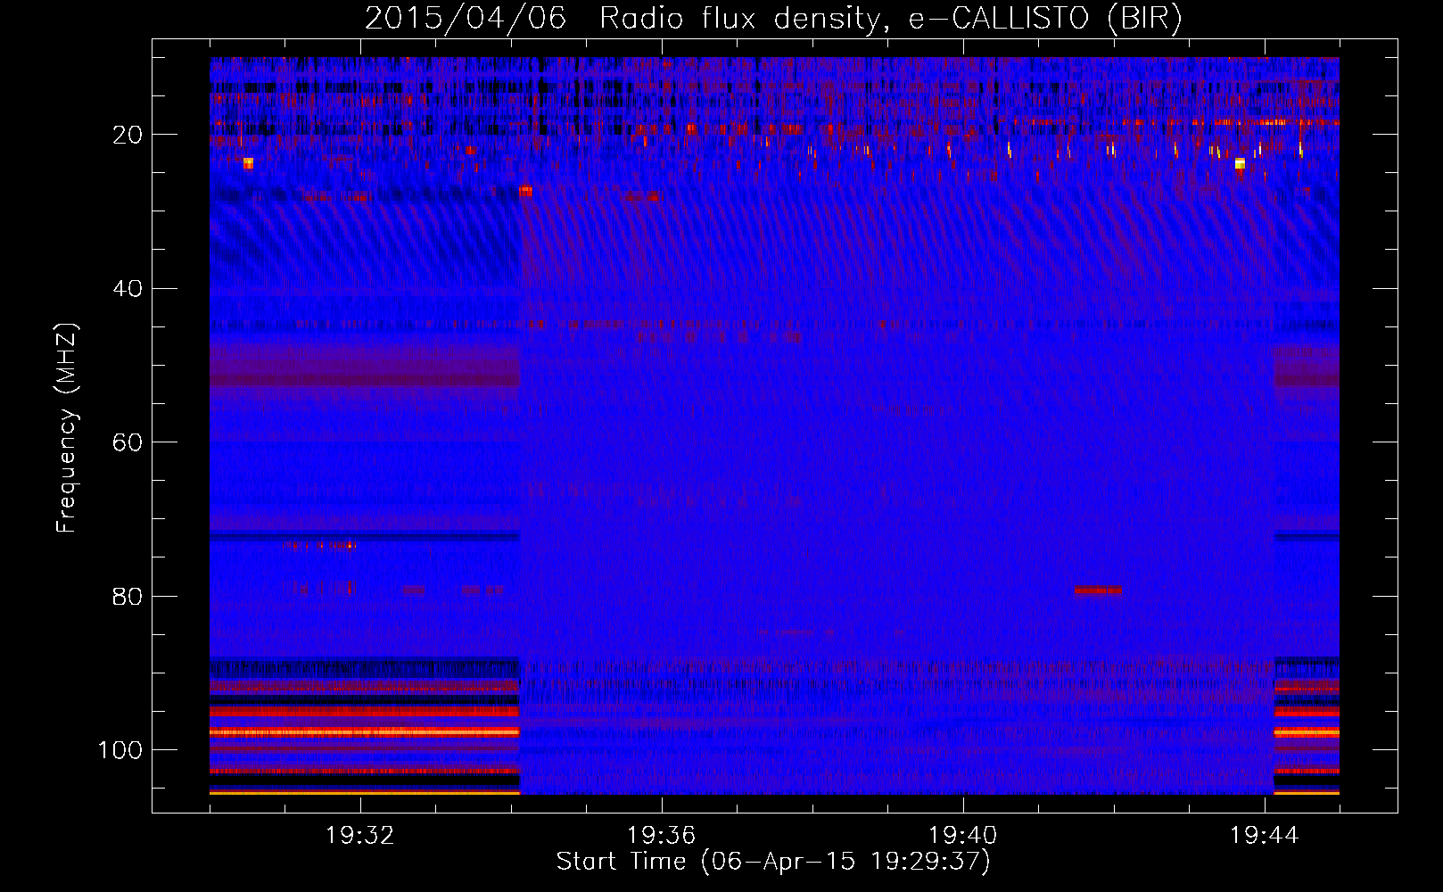Select the 60 frequency tick label
The width and height of the screenshot is (1443, 892).
tap(128, 442)
